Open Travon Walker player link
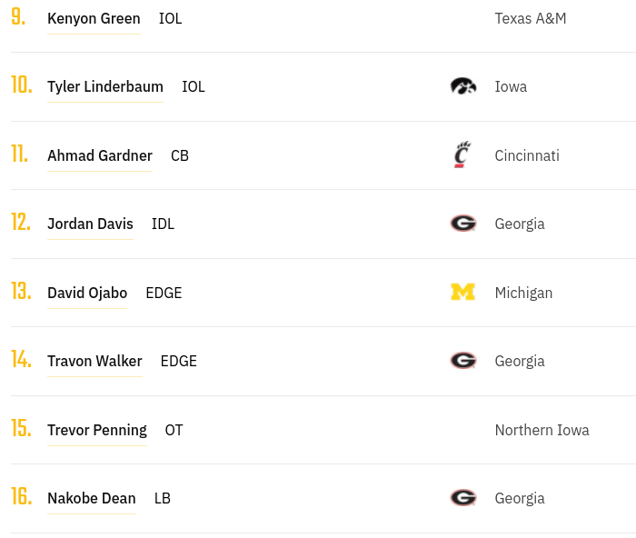636x538 pixels. pos(94,361)
